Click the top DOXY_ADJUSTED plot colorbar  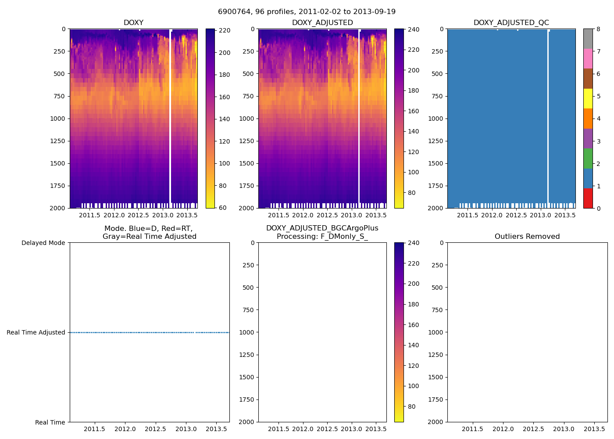(399, 119)
